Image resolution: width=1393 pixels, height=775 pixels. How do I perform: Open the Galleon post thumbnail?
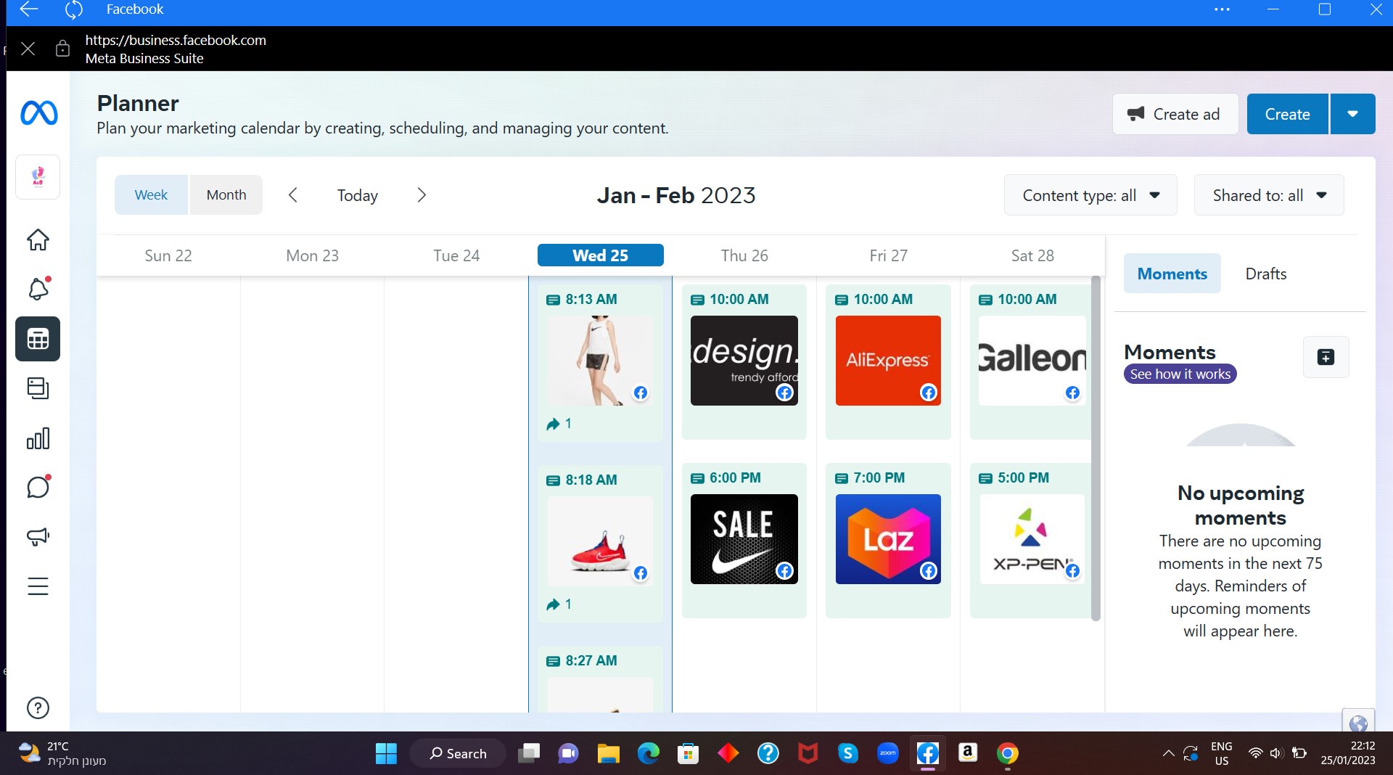click(x=1032, y=361)
